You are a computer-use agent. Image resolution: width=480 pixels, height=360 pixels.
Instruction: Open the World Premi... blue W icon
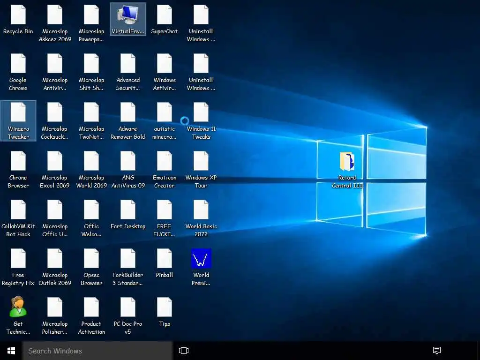(x=201, y=267)
